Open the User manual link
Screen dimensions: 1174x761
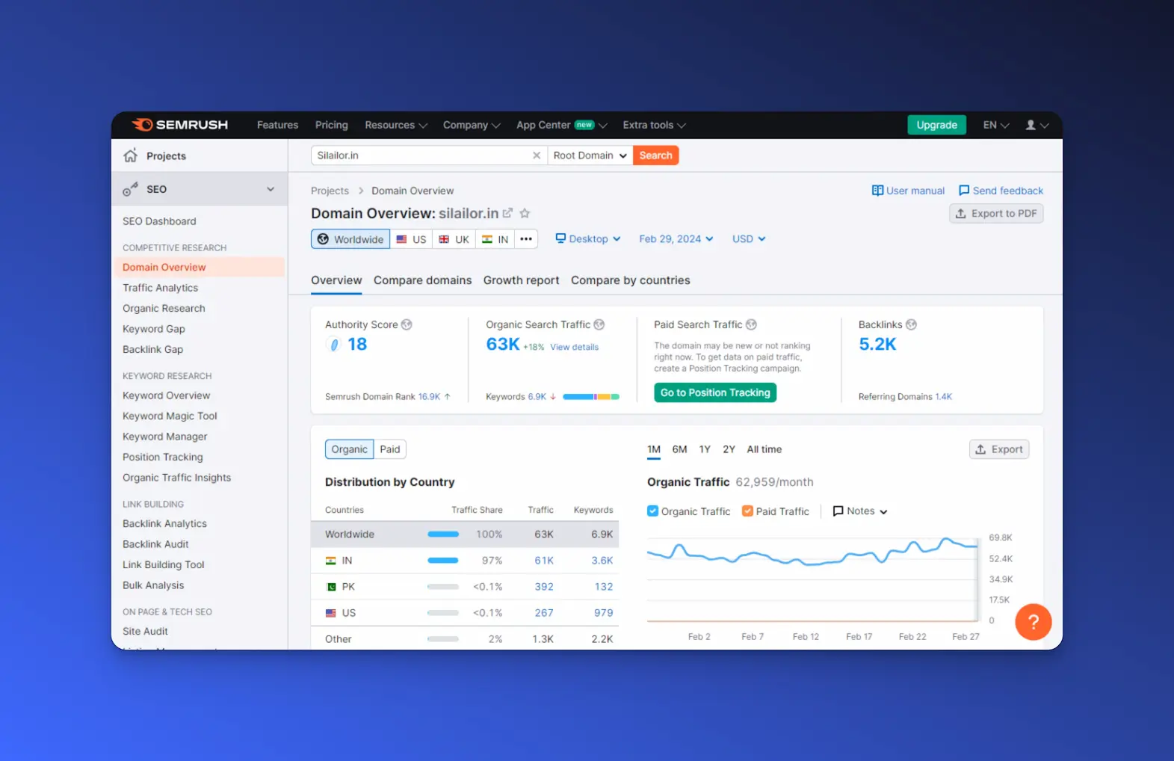tap(908, 191)
